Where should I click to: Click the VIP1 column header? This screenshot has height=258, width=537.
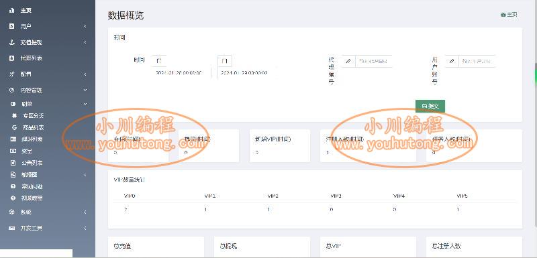[x=210, y=196]
